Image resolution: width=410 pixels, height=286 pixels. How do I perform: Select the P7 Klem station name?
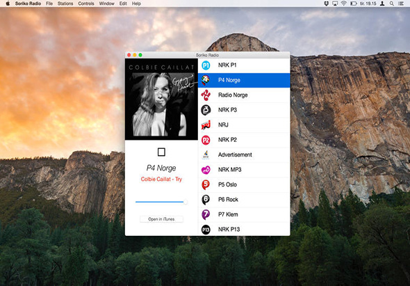click(x=228, y=214)
